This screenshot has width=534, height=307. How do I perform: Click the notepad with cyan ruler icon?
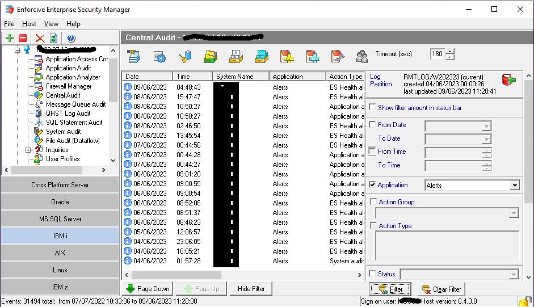coord(313,57)
